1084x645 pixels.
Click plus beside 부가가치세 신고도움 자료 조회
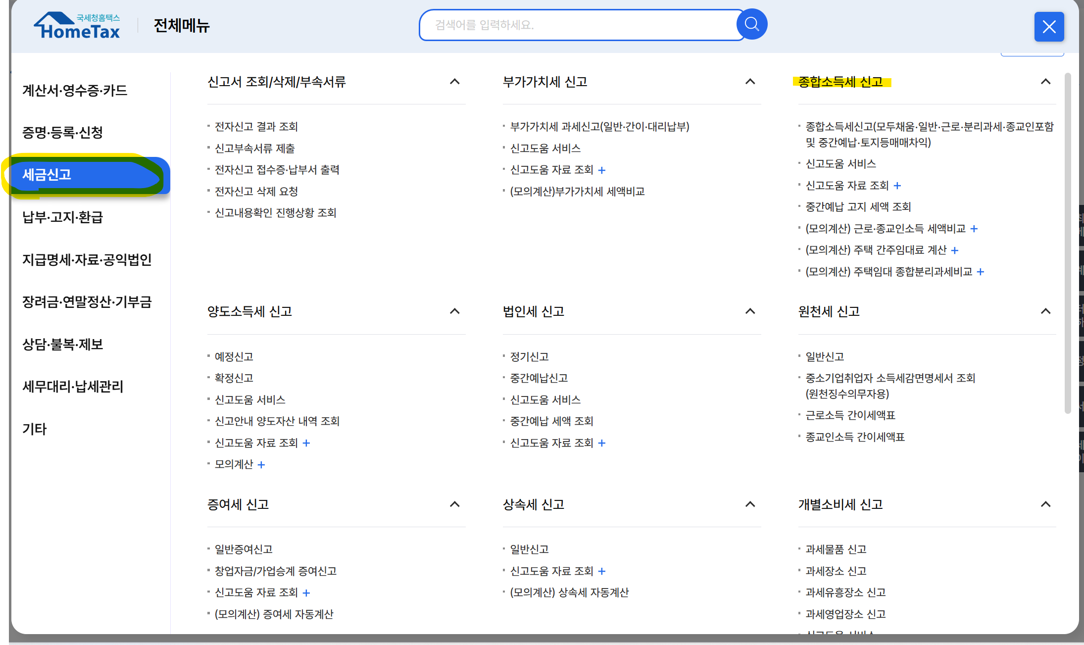(x=602, y=170)
